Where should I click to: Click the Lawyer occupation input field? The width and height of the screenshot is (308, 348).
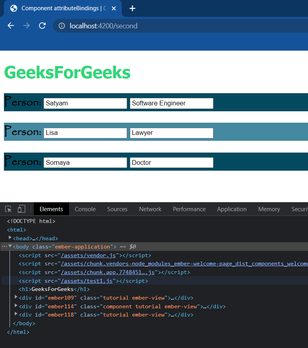pos(171,133)
